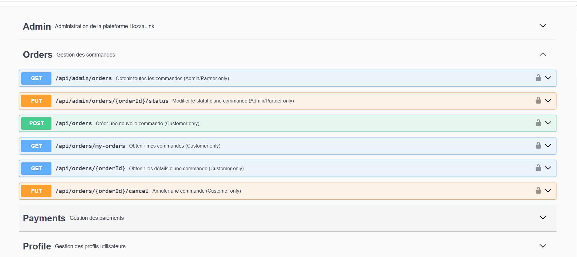Click the lock icon on GET /api/orders/my-orders
The width and height of the screenshot is (577, 257).
tap(538, 145)
